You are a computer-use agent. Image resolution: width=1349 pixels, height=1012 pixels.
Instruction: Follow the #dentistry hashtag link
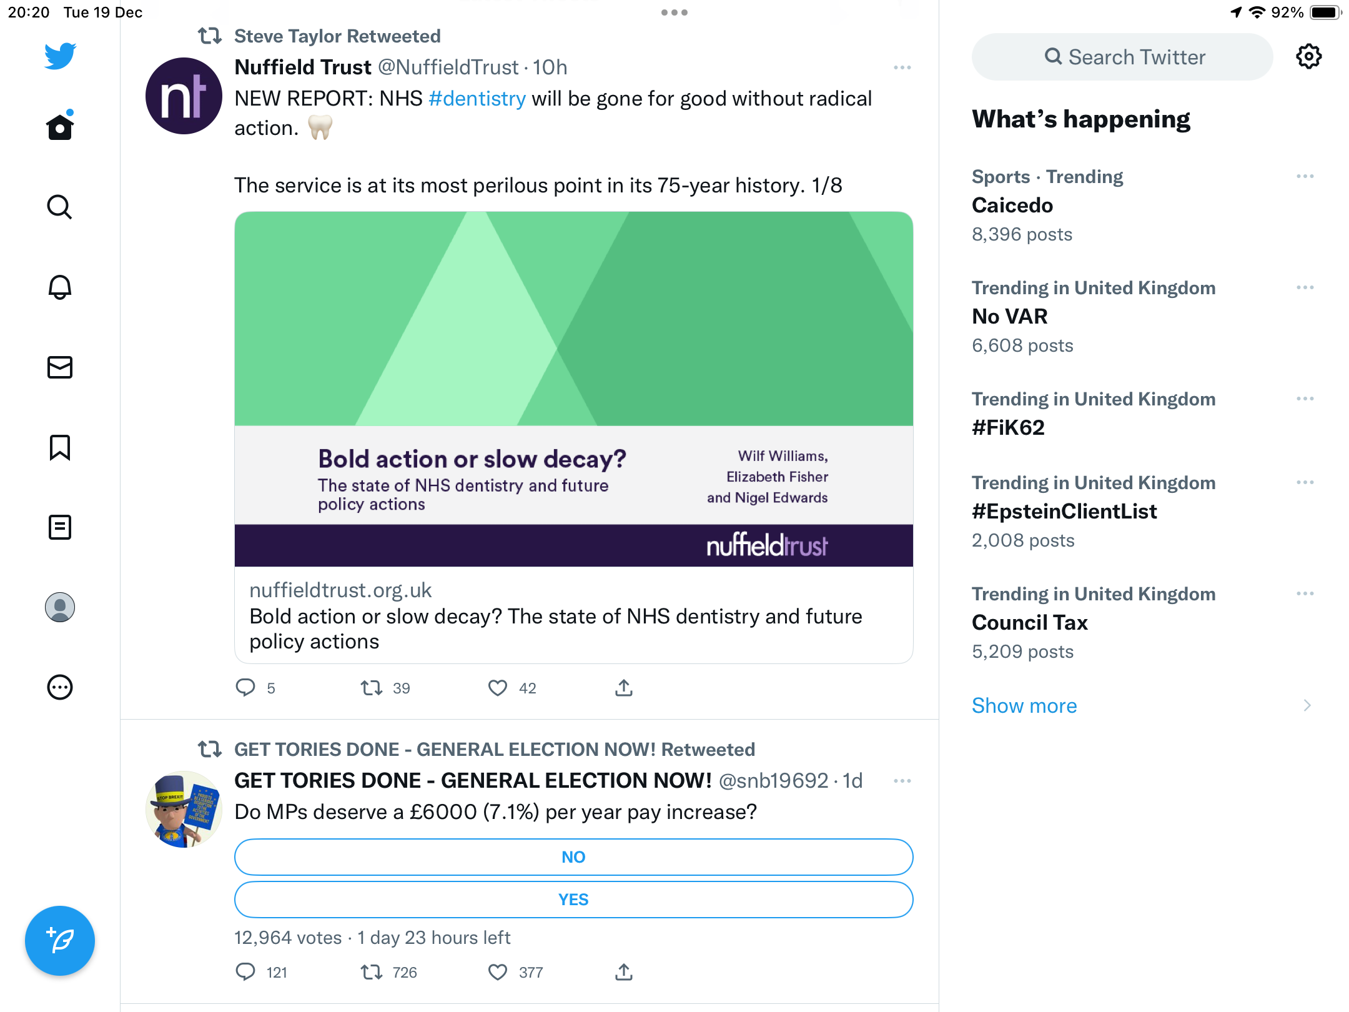477,99
